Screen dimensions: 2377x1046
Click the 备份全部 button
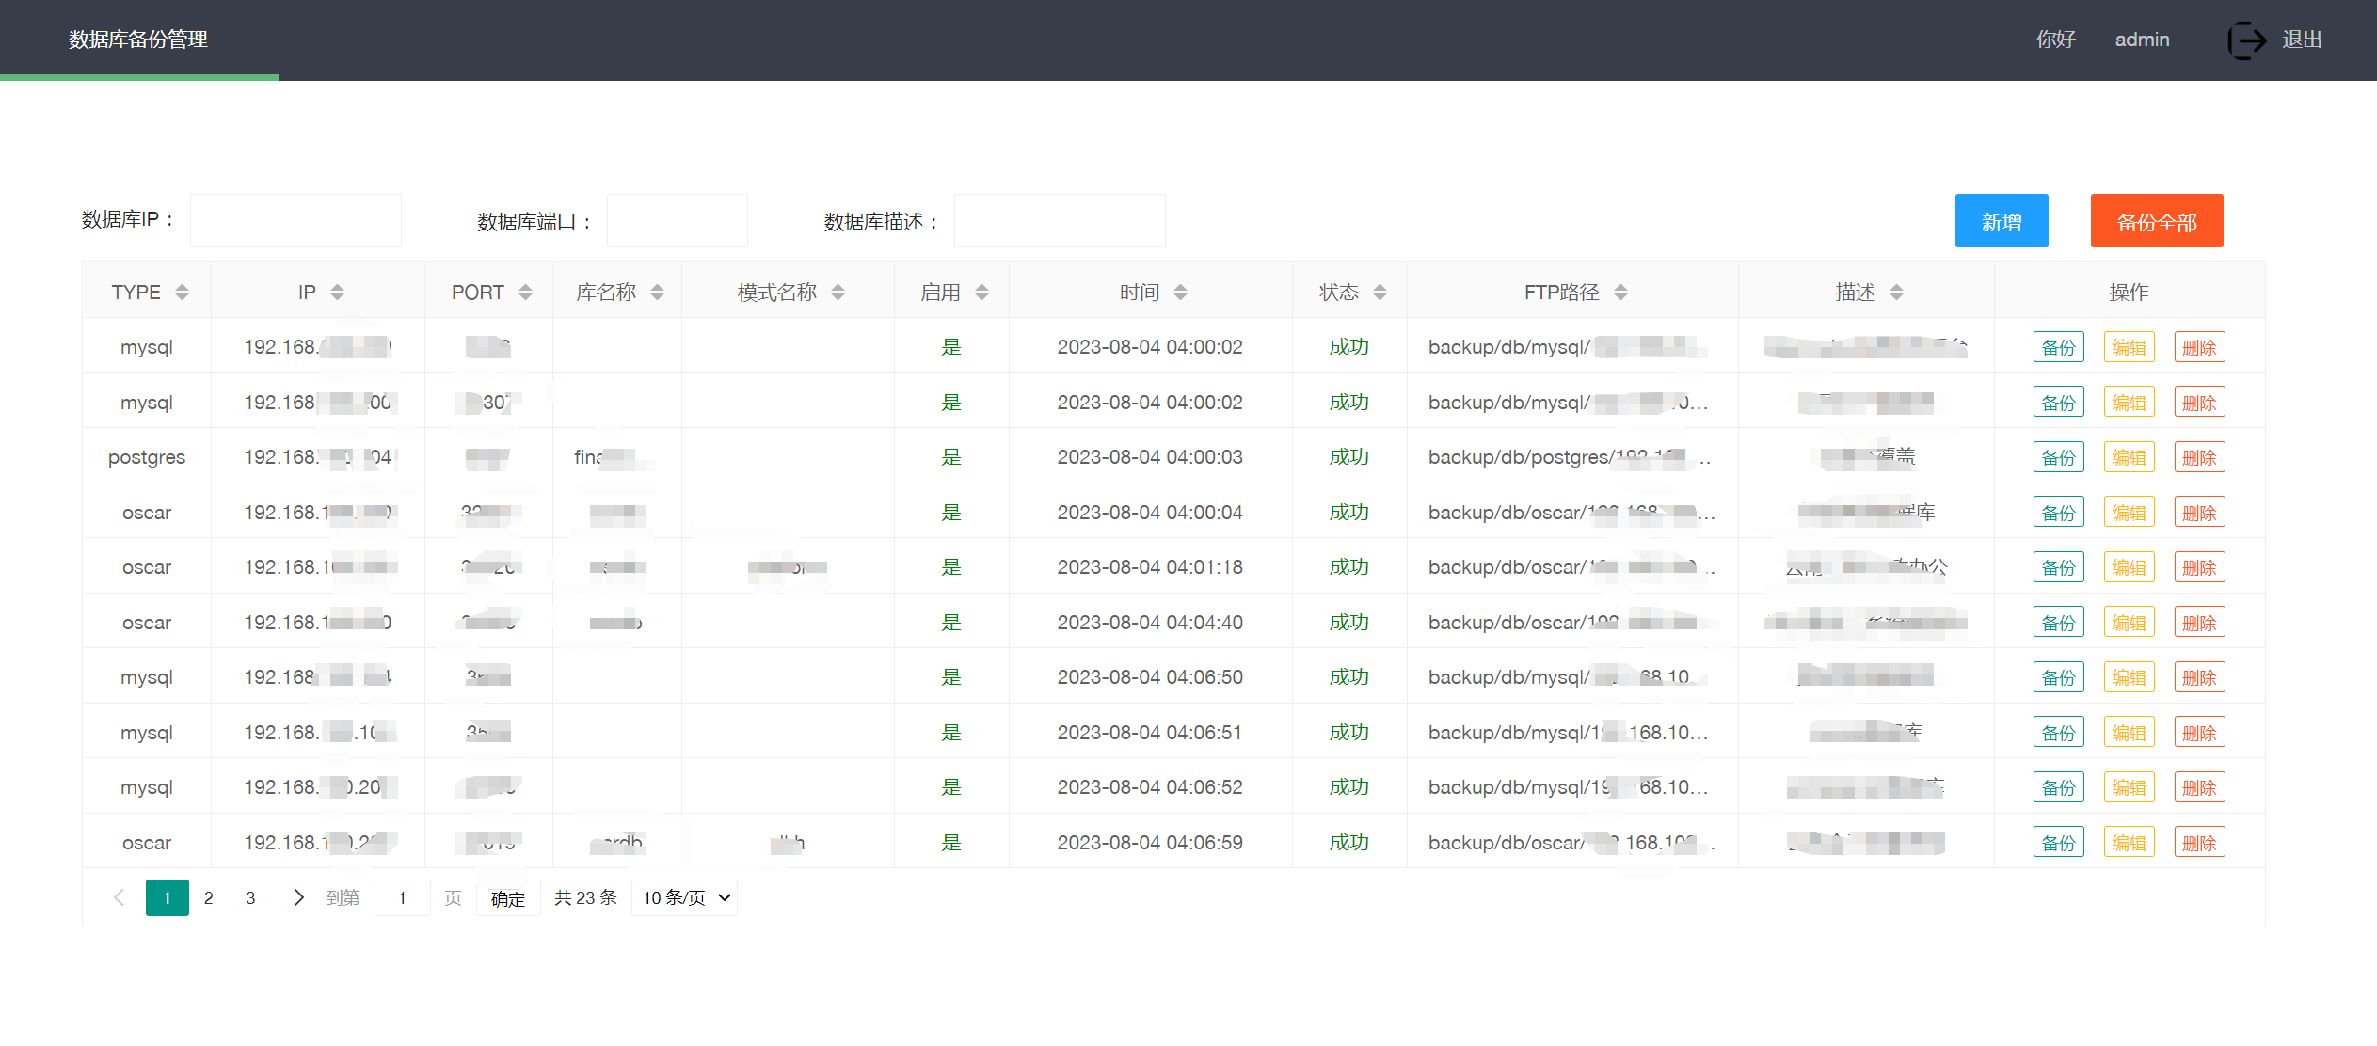click(2157, 221)
